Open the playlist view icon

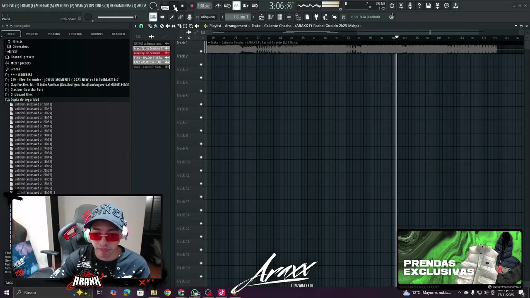[262, 17]
